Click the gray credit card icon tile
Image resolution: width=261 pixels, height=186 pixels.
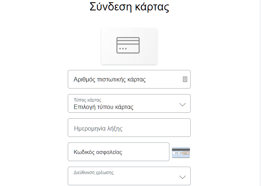[x=129, y=46]
